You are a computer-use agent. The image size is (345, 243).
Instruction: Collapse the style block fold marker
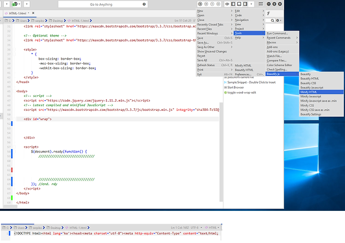[x=14, y=49]
